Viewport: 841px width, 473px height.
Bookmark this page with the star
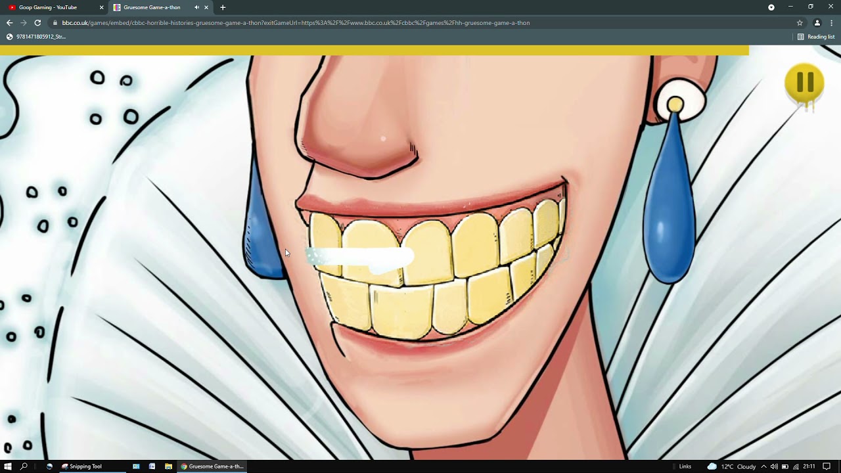point(800,23)
